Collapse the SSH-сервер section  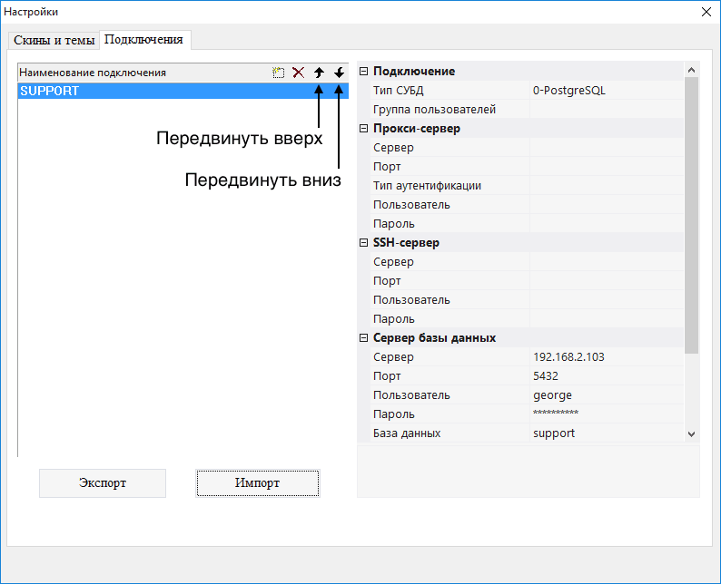pyautogui.click(x=364, y=243)
